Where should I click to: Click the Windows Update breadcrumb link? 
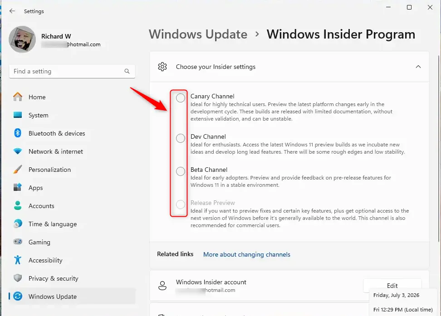tap(198, 34)
